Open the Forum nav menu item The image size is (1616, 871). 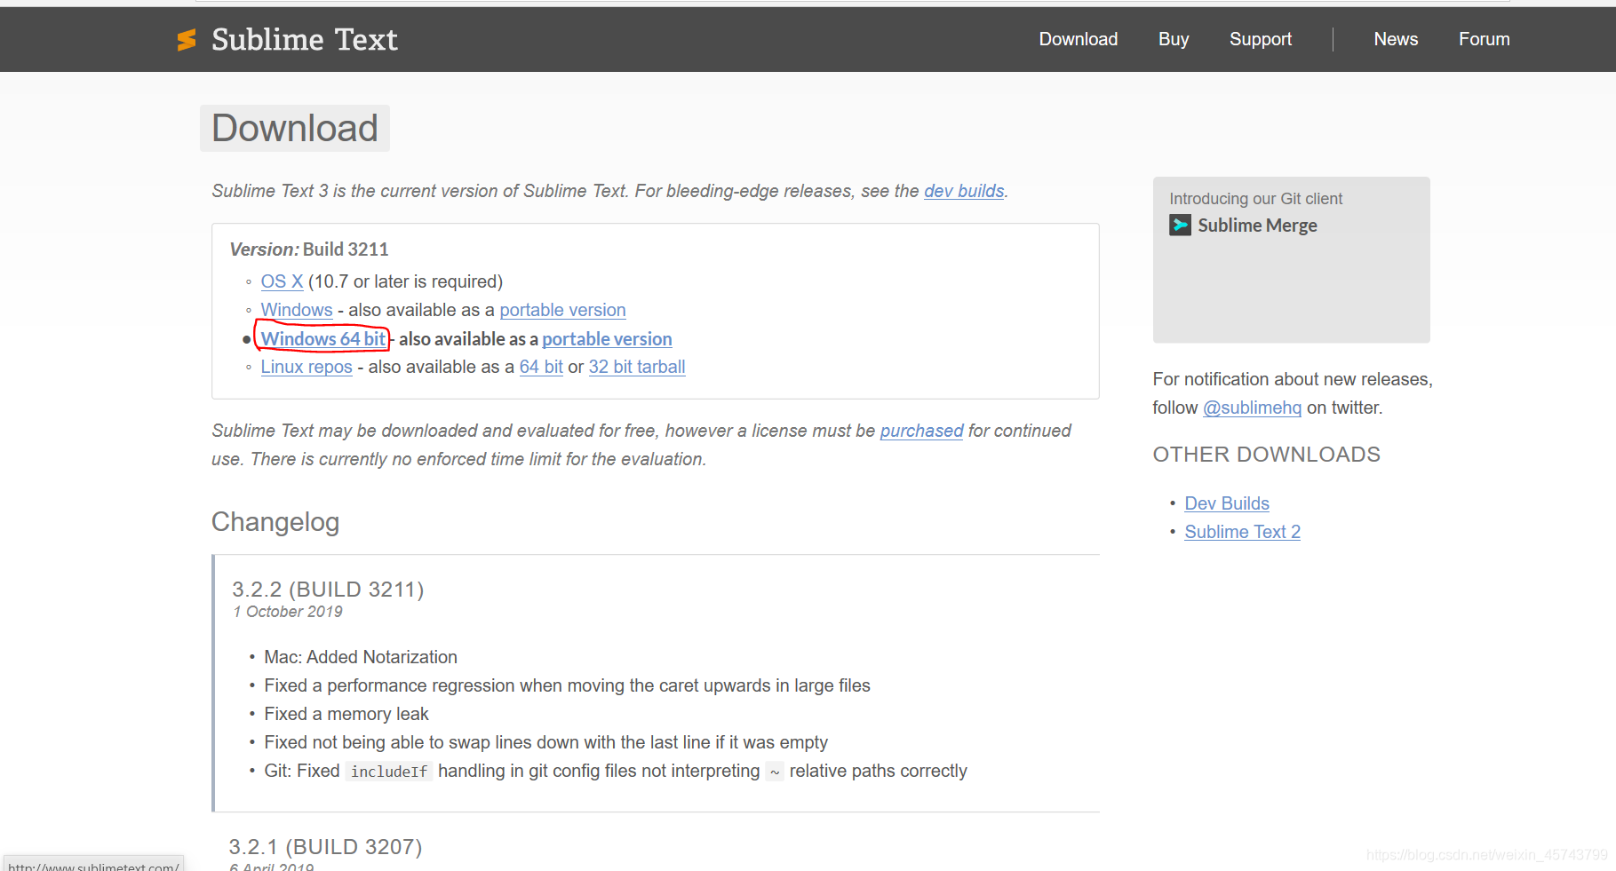coord(1485,39)
